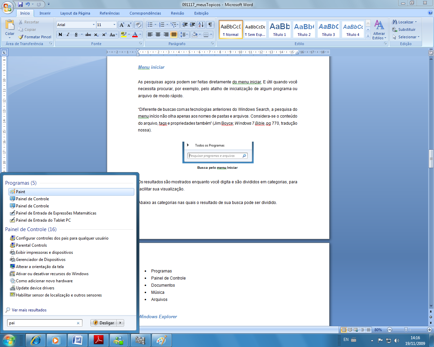Expand the Localizar dropdown arrow

coord(416,22)
